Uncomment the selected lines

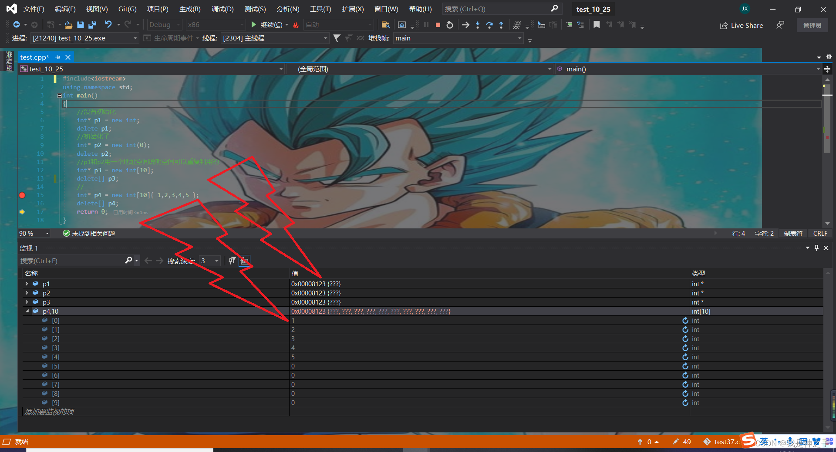pyautogui.click(x=580, y=25)
